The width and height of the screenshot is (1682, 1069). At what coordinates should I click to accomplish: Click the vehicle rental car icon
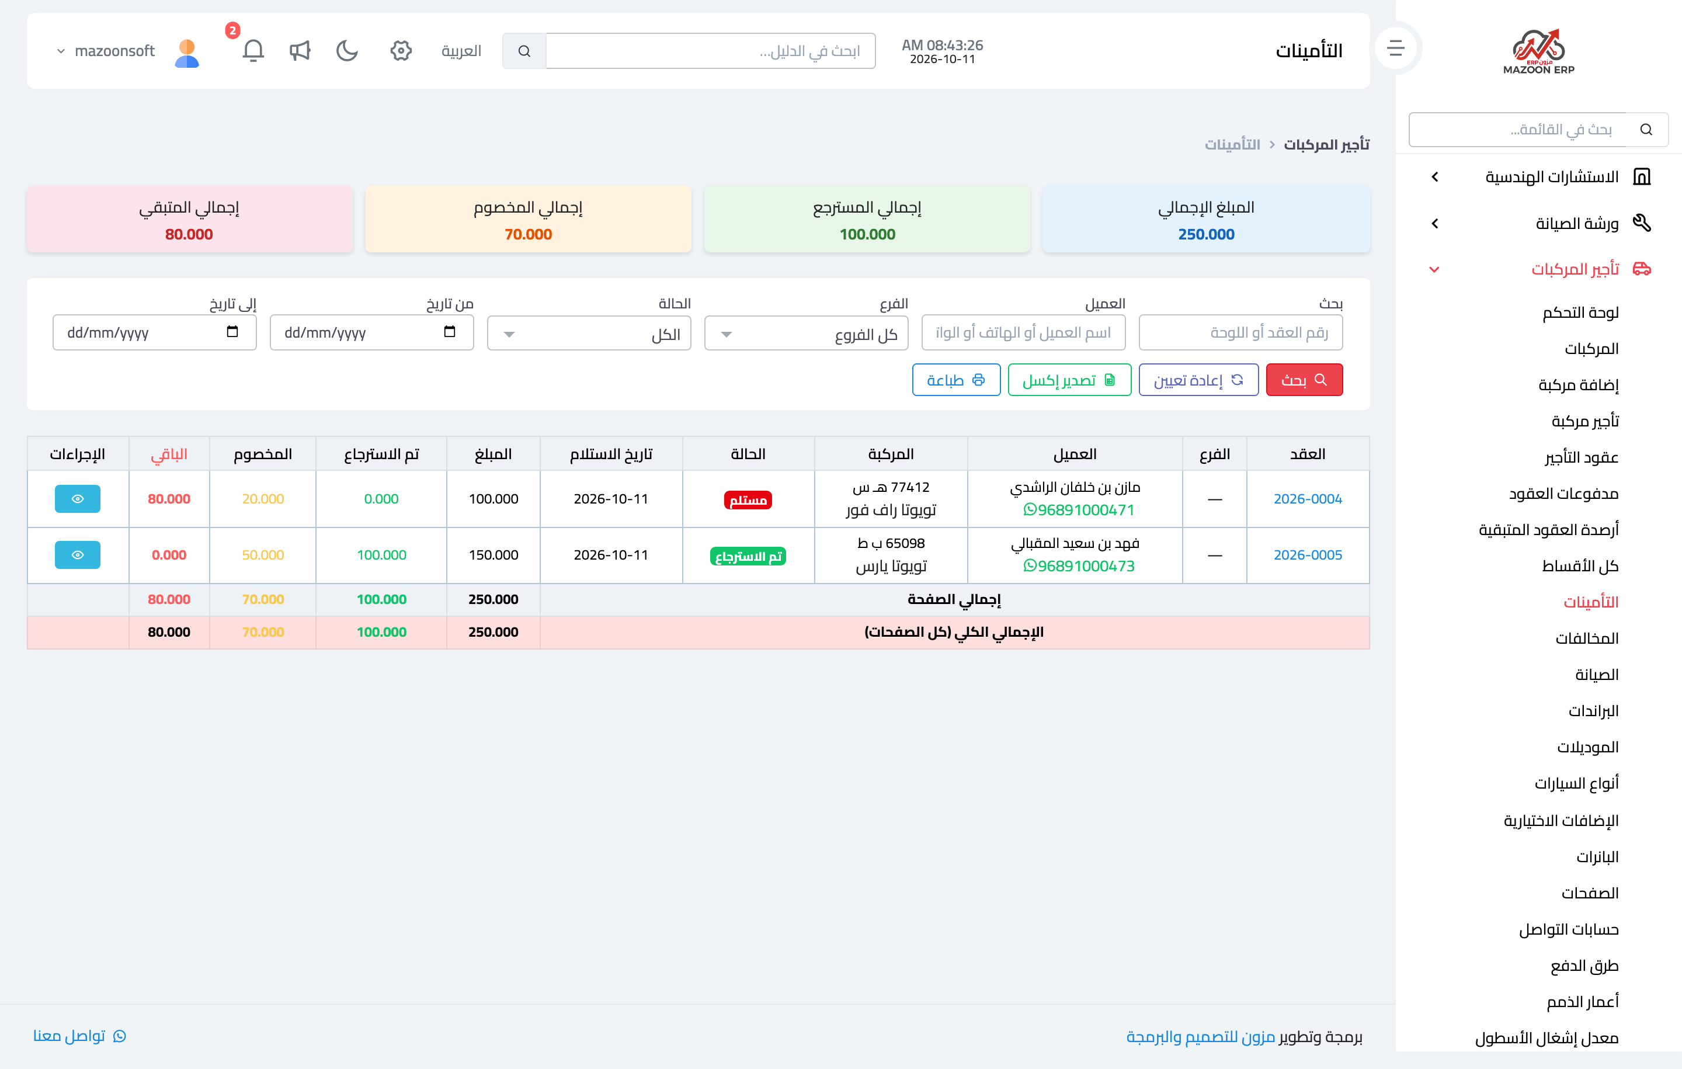click(1642, 269)
